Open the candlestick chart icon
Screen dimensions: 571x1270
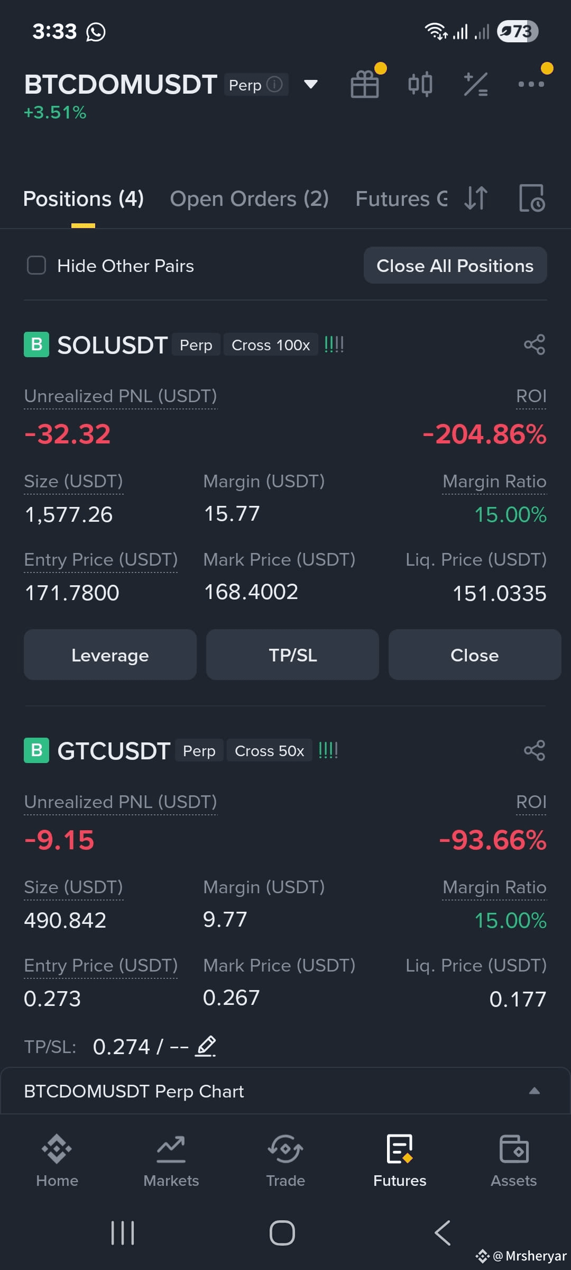(420, 84)
